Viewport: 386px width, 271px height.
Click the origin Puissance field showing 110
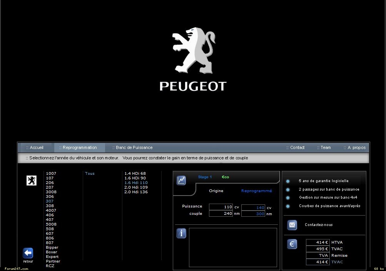click(x=221, y=207)
